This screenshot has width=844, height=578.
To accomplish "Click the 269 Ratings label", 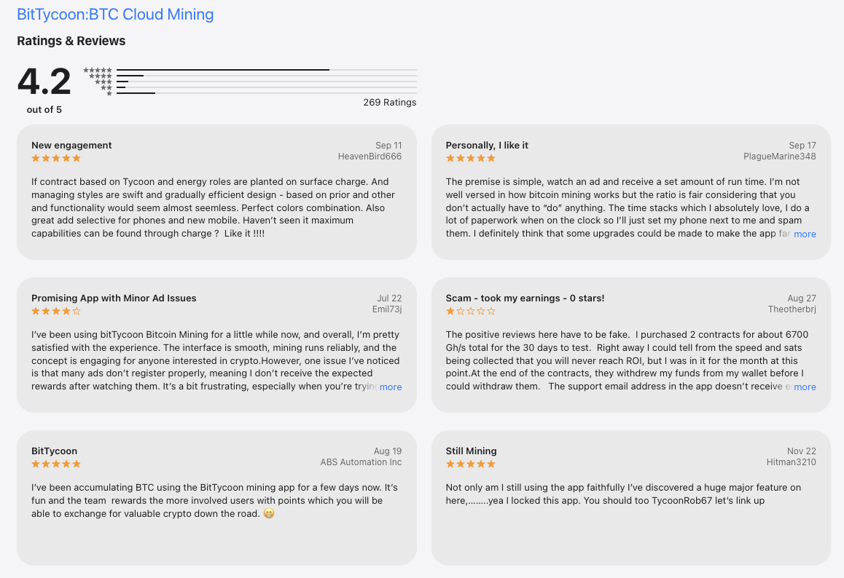I will pos(390,102).
